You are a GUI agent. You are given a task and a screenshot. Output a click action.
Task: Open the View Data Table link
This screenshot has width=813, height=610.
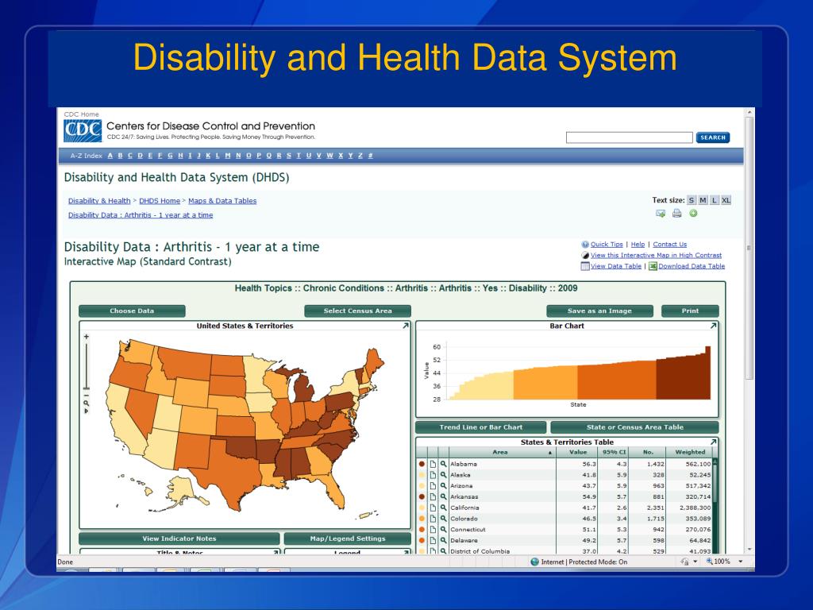tap(616, 266)
